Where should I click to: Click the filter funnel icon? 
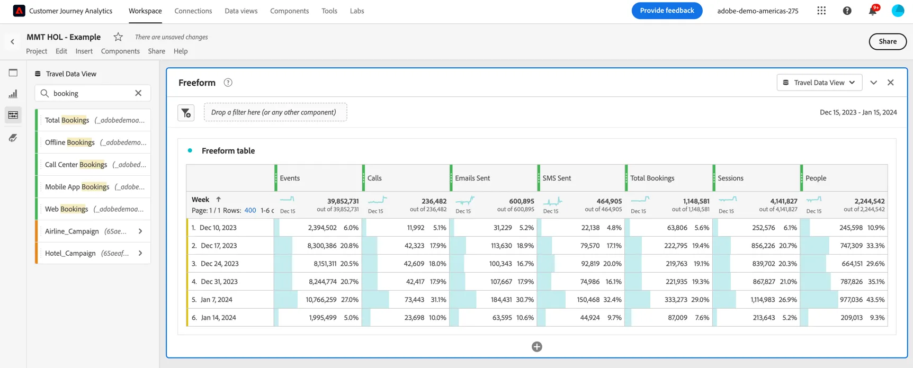[x=186, y=113]
